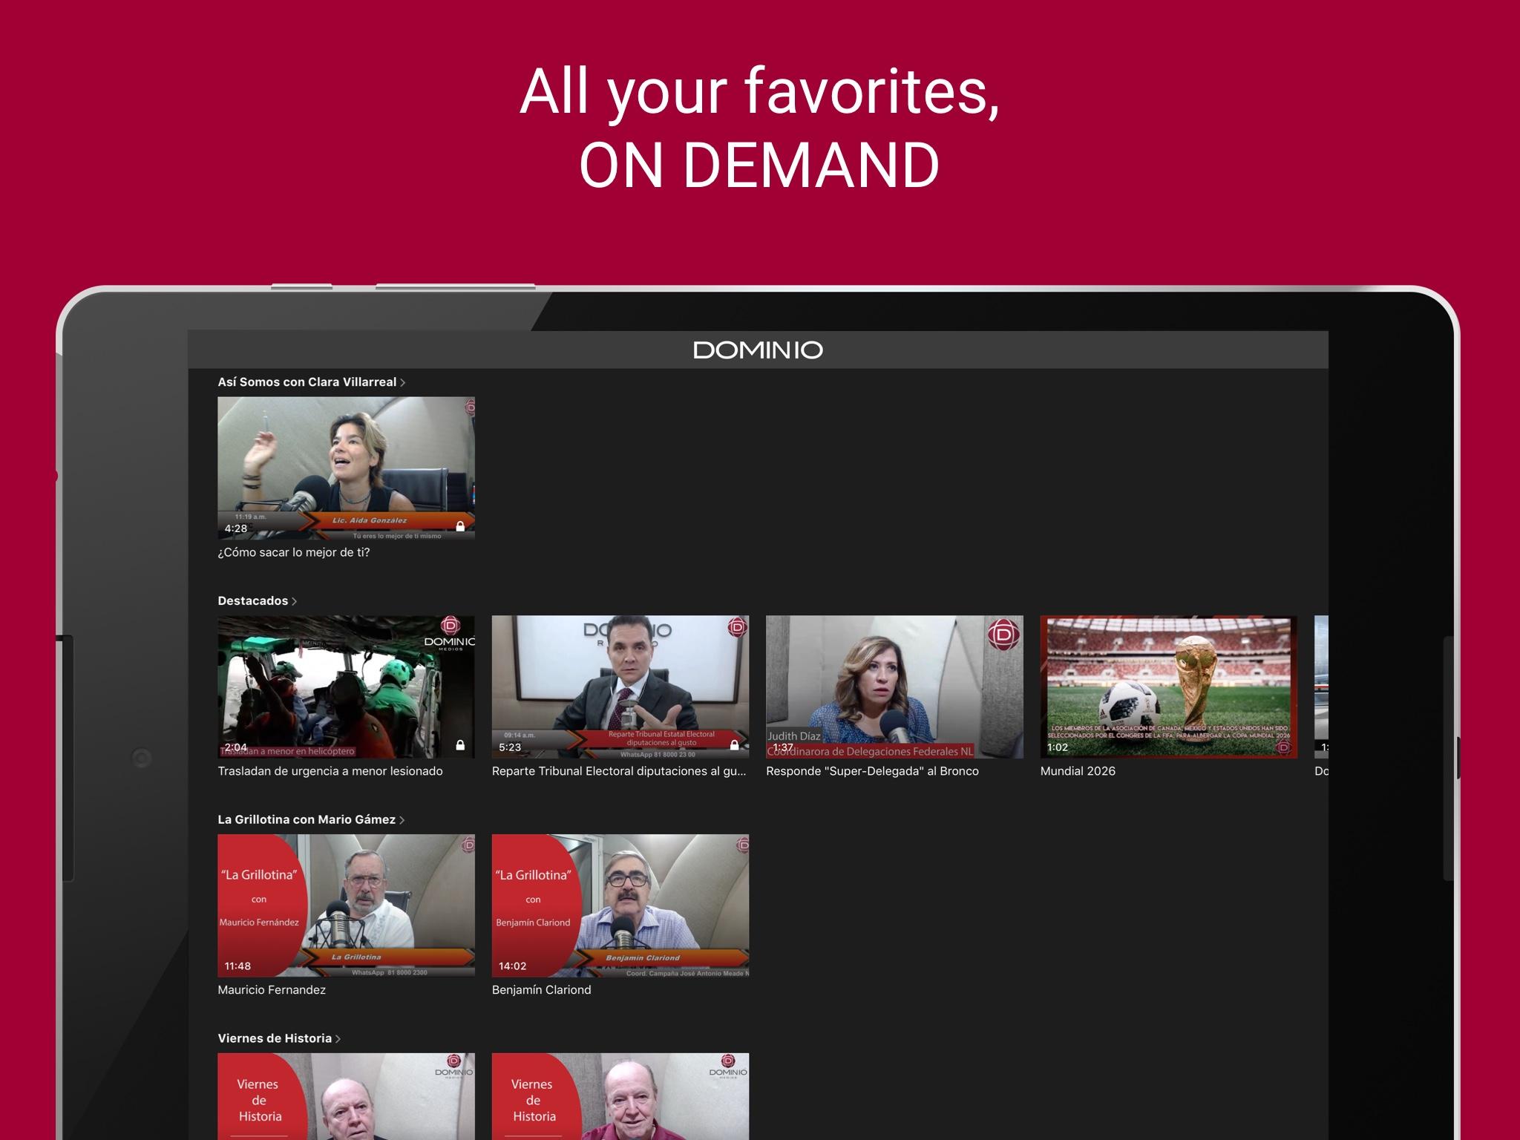Open first Viernes de Historia video thumbnail
The image size is (1520, 1140).
click(x=346, y=1095)
